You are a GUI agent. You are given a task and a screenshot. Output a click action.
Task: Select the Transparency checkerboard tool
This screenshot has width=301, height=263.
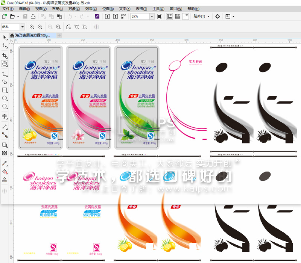(x=5, y=153)
